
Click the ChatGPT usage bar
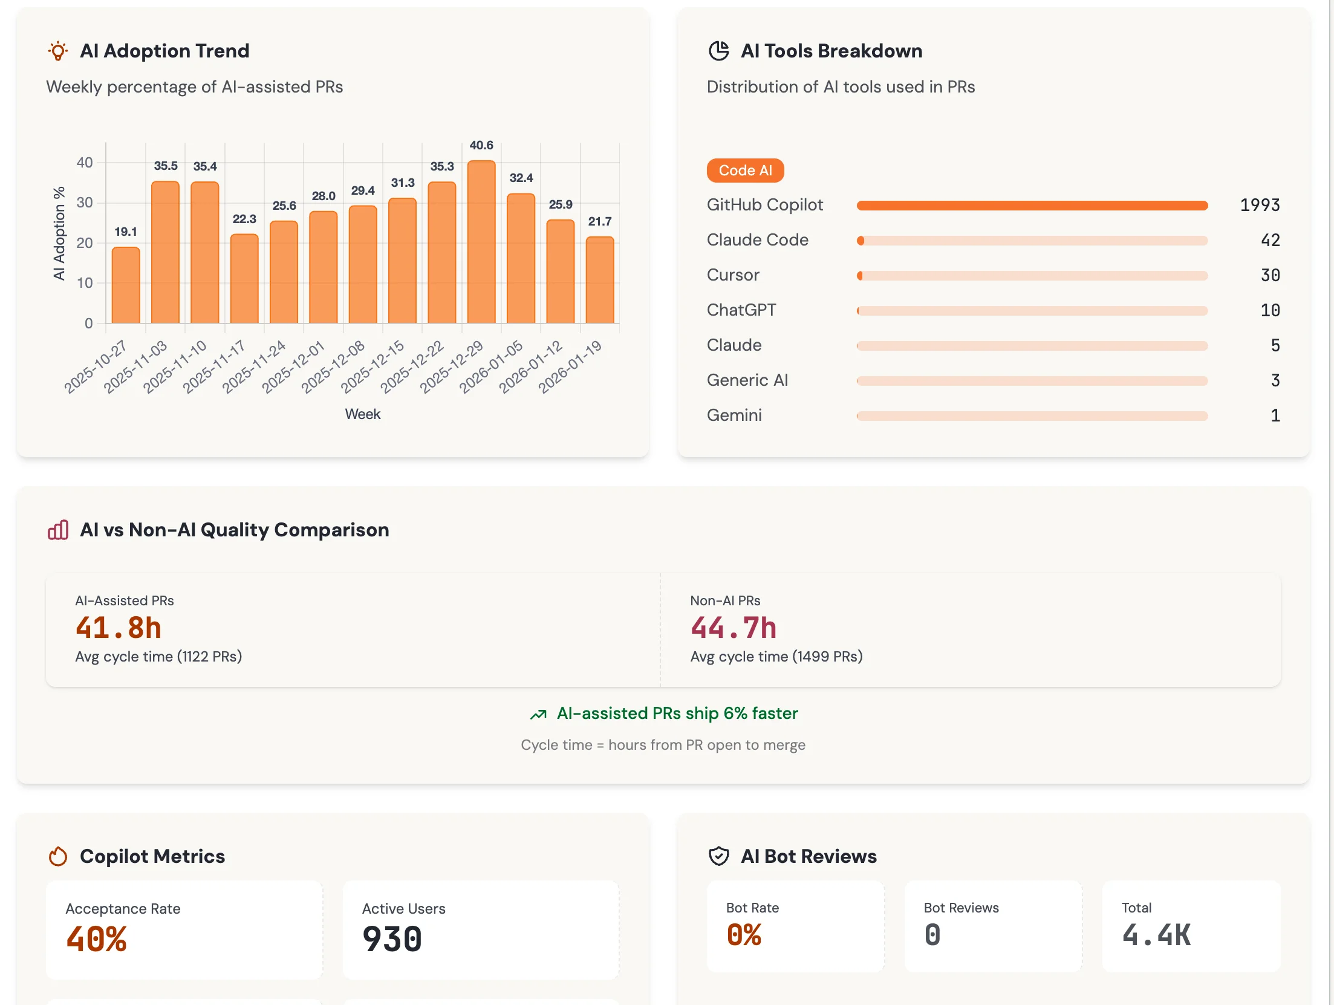click(1032, 311)
